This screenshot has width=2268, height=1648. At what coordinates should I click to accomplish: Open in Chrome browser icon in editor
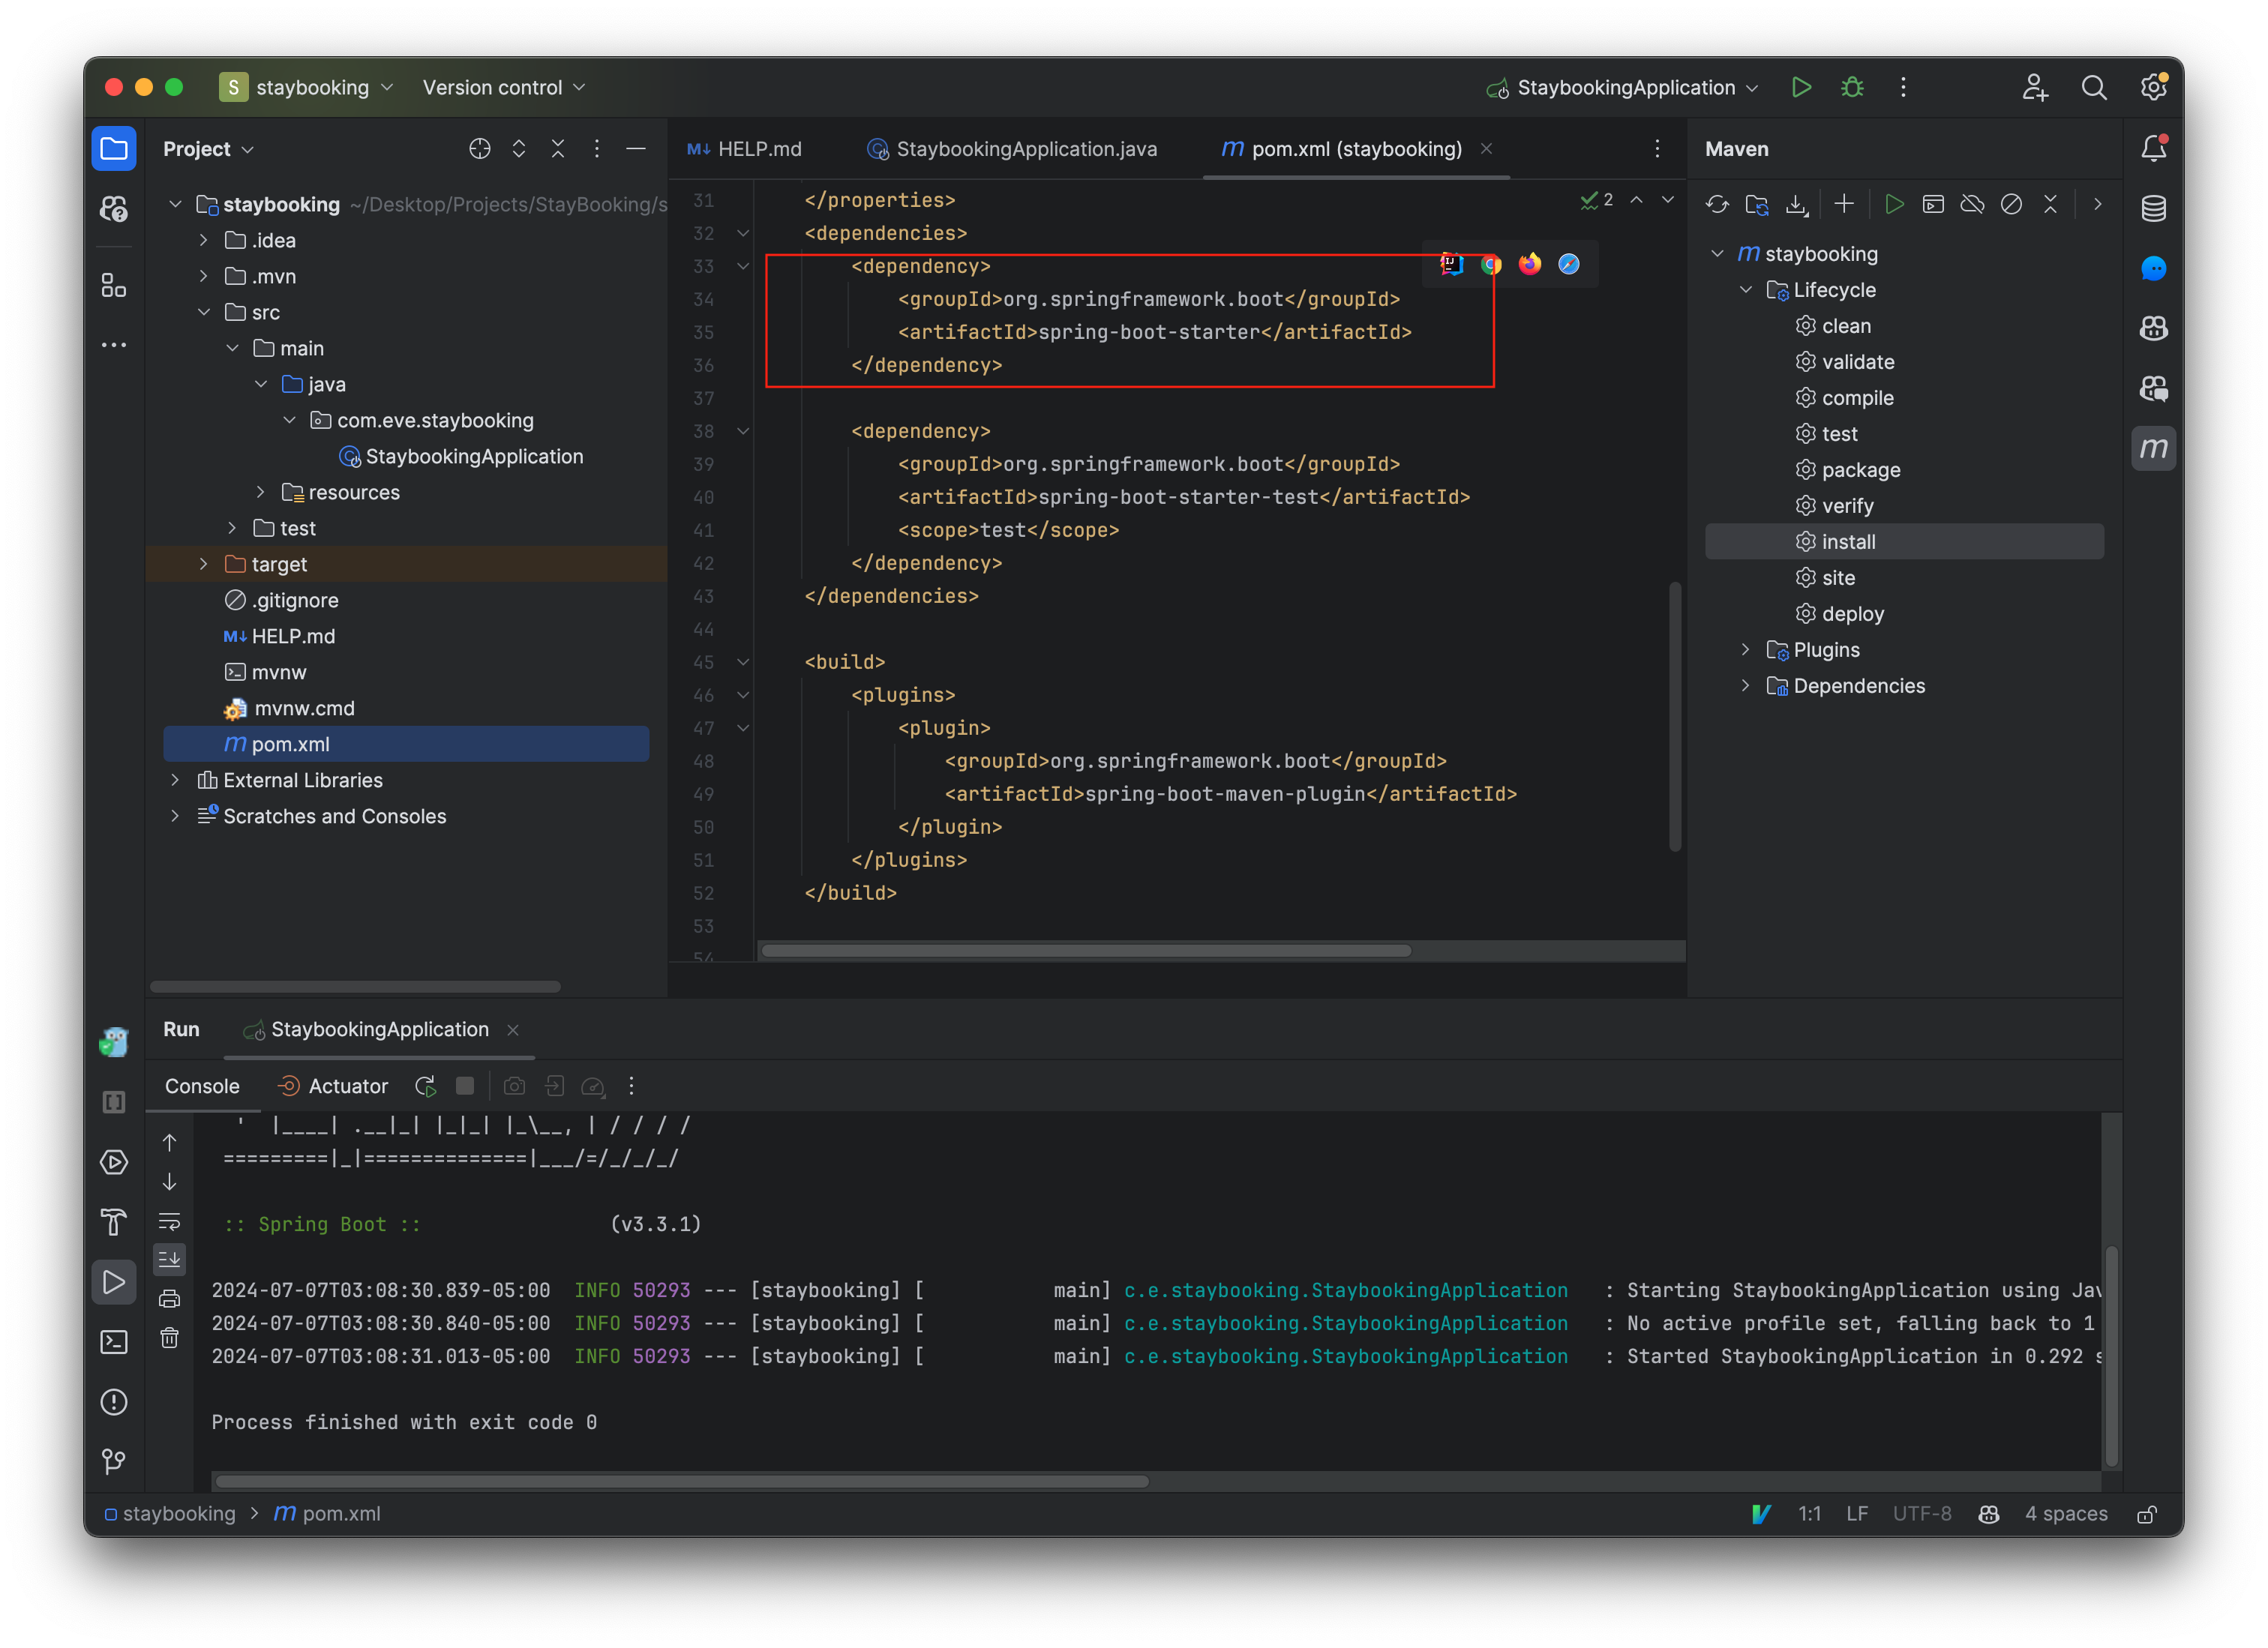click(1491, 264)
